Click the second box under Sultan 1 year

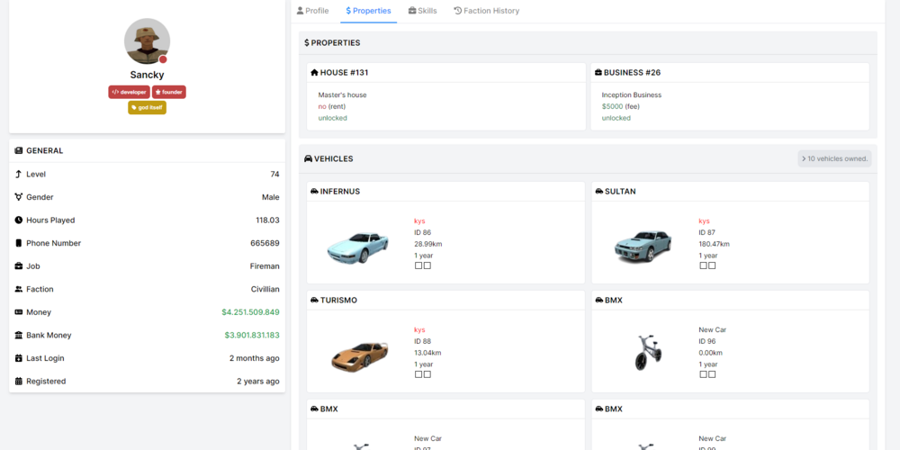[712, 265]
